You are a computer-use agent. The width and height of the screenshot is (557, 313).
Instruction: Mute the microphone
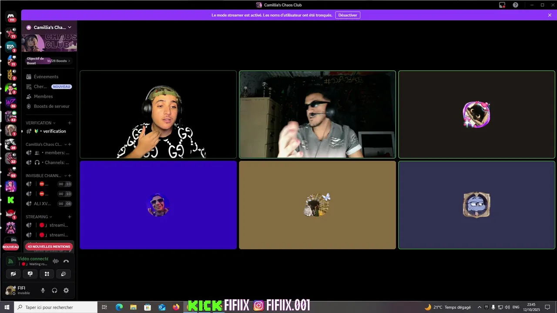43,290
